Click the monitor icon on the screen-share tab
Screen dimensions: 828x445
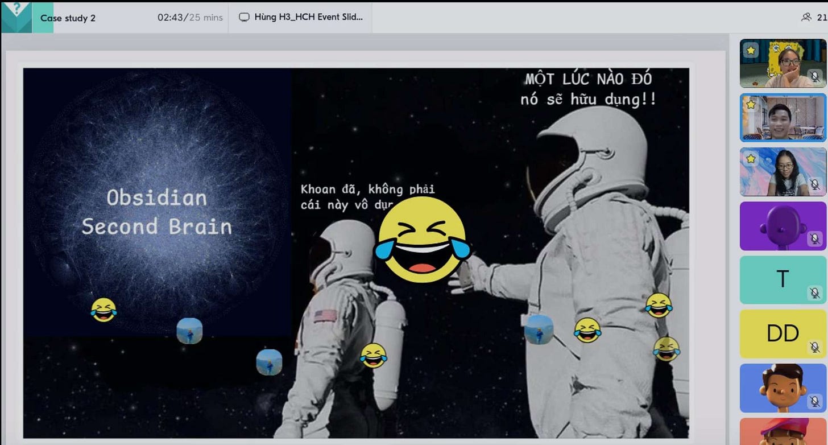(x=245, y=18)
